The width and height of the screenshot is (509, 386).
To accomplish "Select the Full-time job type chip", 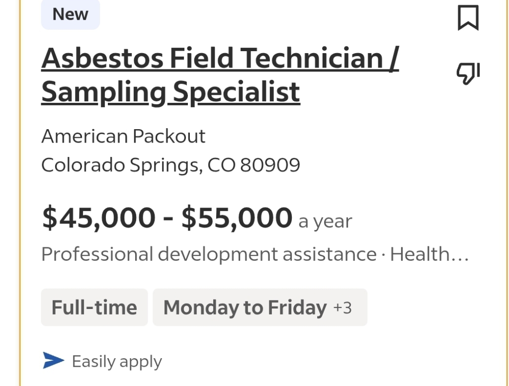I will point(94,307).
